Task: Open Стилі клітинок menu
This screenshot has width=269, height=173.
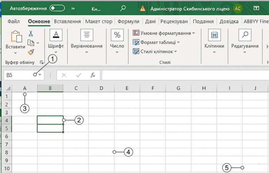Action: pos(155,51)
